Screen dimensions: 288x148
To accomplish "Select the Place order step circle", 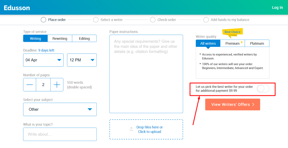I will pyautogui.click(x=43, y=20).
